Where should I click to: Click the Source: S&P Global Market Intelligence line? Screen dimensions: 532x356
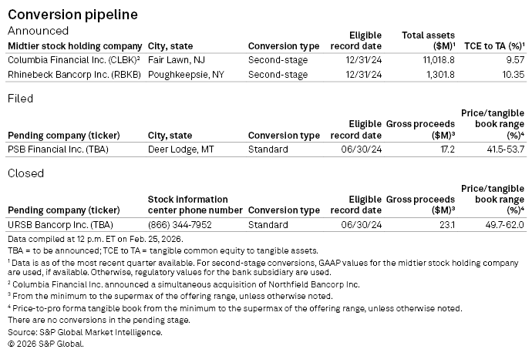pyautogui.click(x=85, y=332)
